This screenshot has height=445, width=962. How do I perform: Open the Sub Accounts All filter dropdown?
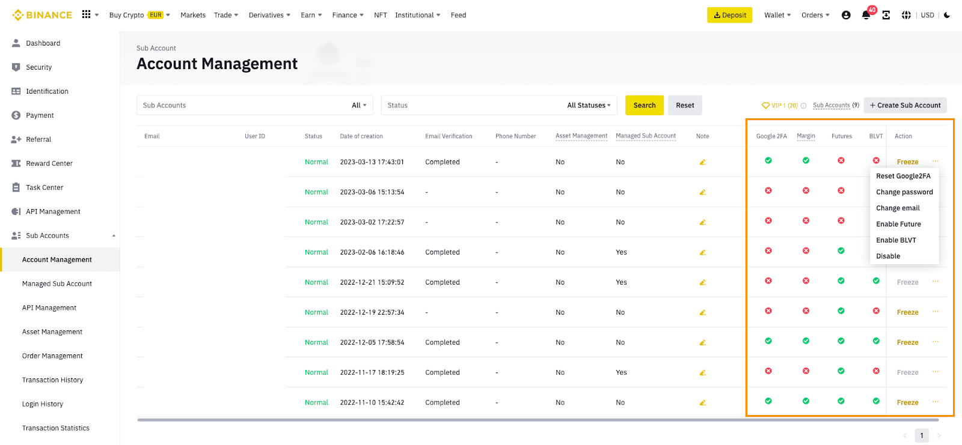tap(359, 106)
